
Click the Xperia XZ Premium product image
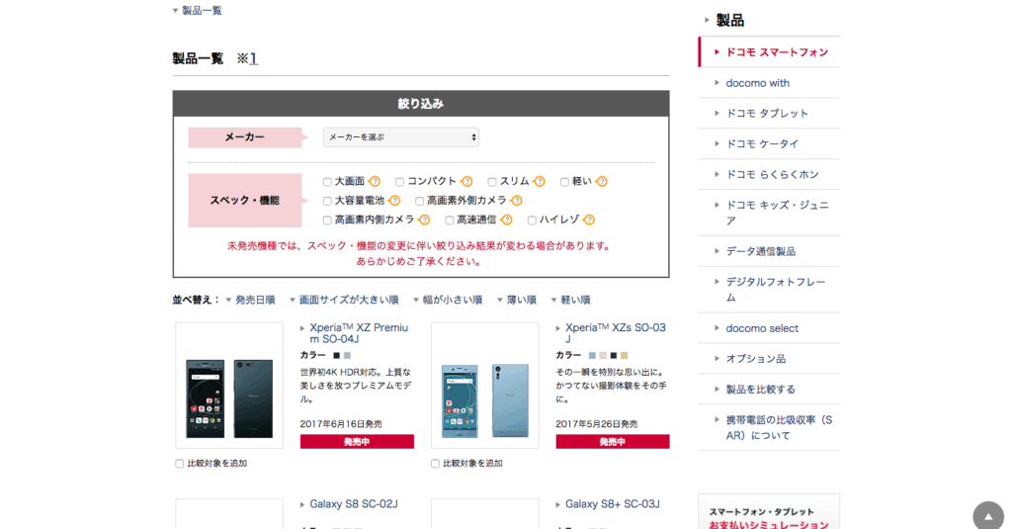(229, 386)
